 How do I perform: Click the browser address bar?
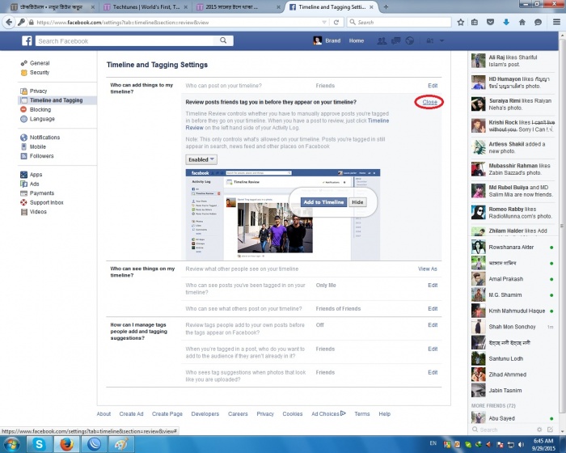coord(177,23)
